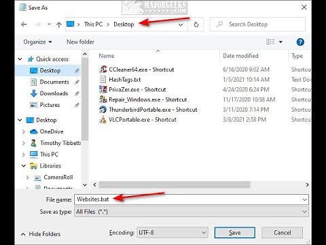Expand the OneDrive node
Image resolution: width=326 pixels, height=245 pixels.
pyautogui.click(x=24, y=131)
